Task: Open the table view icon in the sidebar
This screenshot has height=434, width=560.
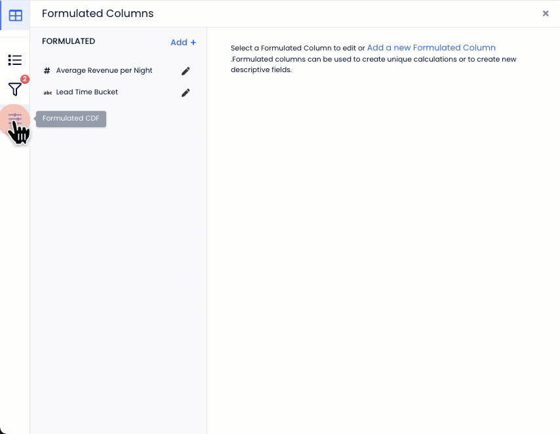Action: 15,16
